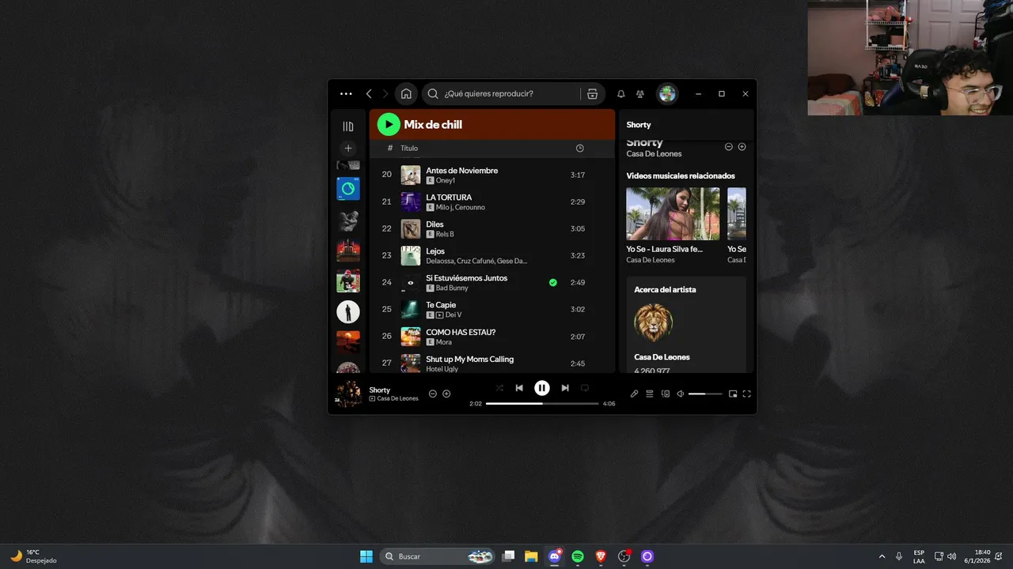1013x569 pixels.
Task: Skip to the next track
Action: click(x=565, y=388)
